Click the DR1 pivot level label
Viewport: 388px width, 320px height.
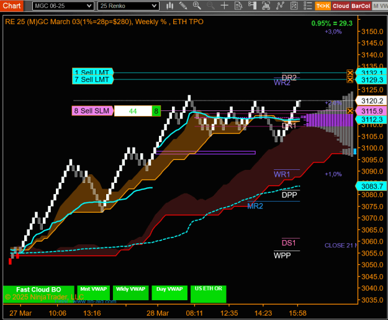coord(289,126)
